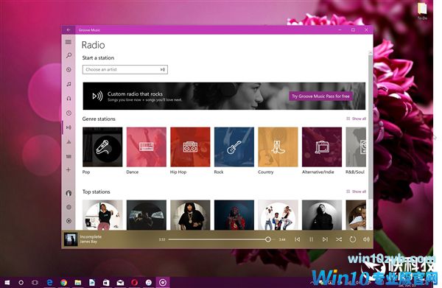Show all Genre stations
This screenshot has height=288, width=442.
(x=357, y=119)
